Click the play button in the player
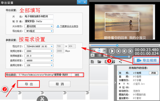The width and height of the screenshot is (160, 101). (x=112, y=51)
